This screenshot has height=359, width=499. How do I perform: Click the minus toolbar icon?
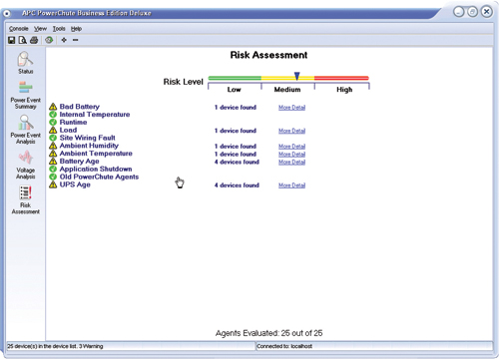76,40
